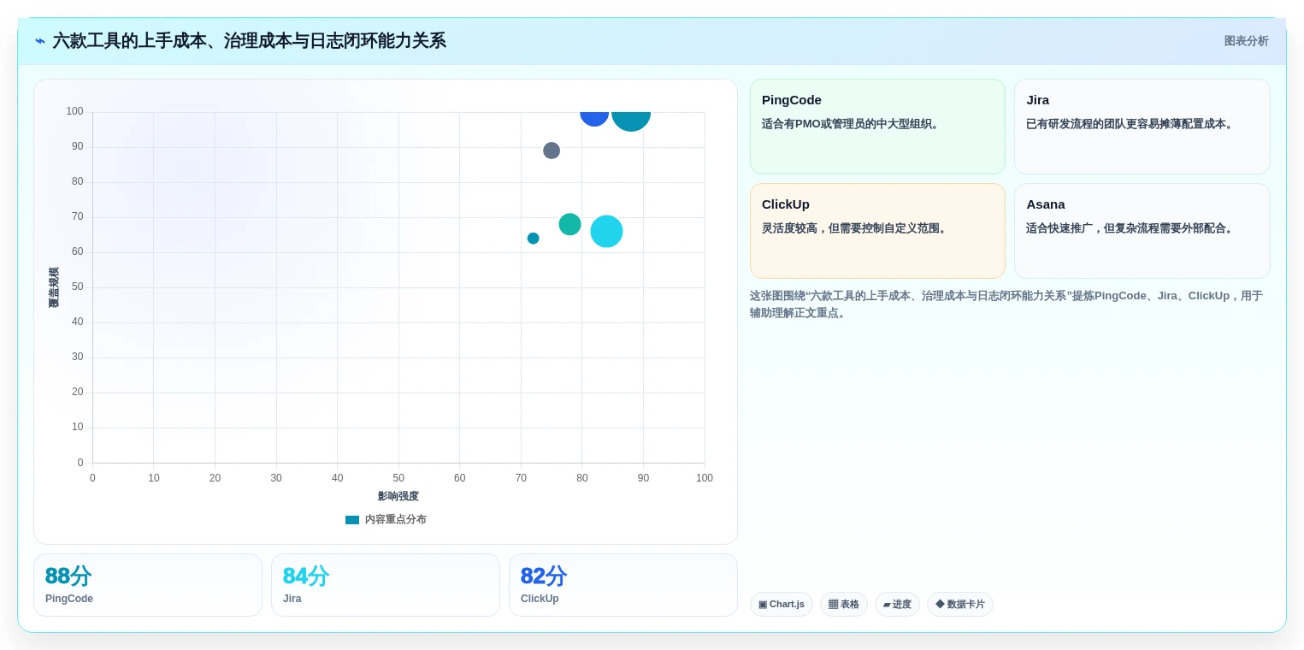Click the 影响强度 x-axis title
1304x650 pixels.
[x=398, y=496]
